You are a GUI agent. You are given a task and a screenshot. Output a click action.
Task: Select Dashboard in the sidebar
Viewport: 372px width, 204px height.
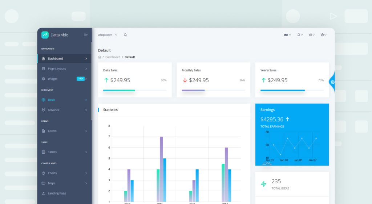(x=64, y=58)
